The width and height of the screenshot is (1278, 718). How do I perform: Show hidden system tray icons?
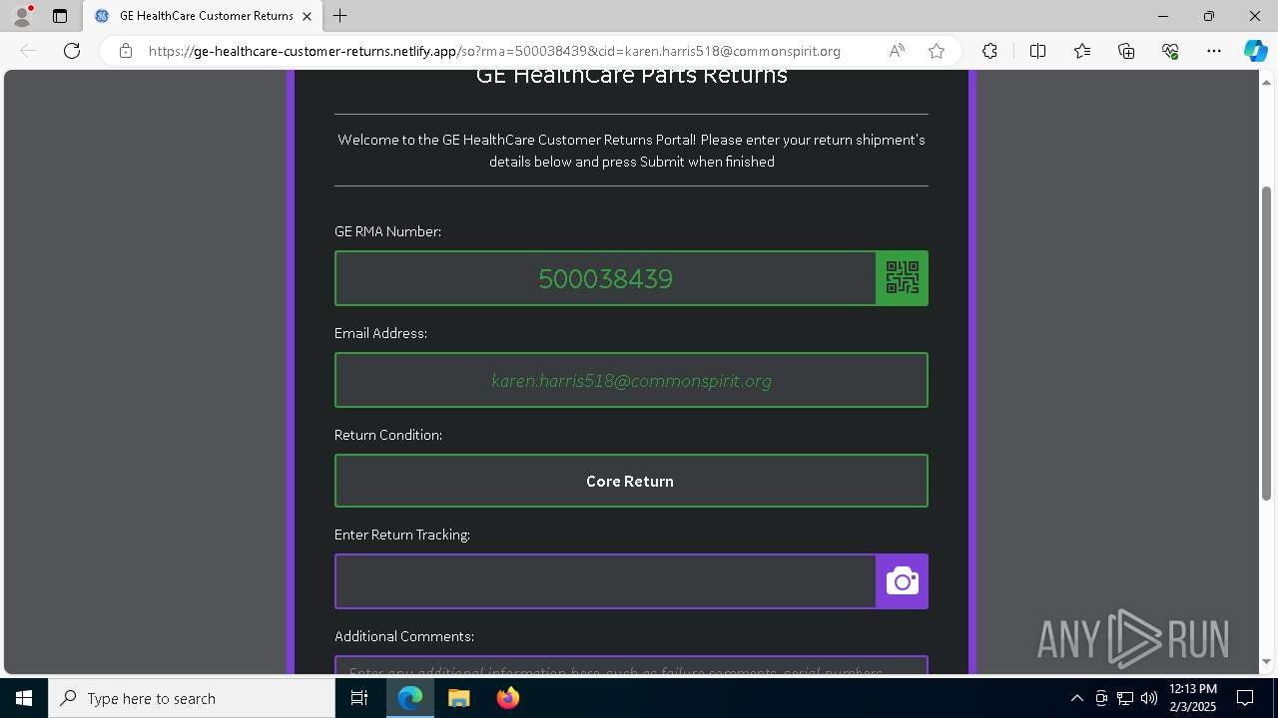(1076, 698)
